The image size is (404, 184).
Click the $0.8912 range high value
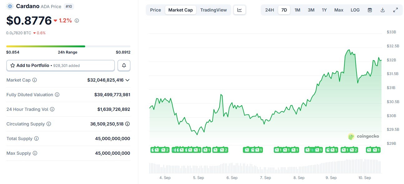pyautogui.click(x=123, y=52)
